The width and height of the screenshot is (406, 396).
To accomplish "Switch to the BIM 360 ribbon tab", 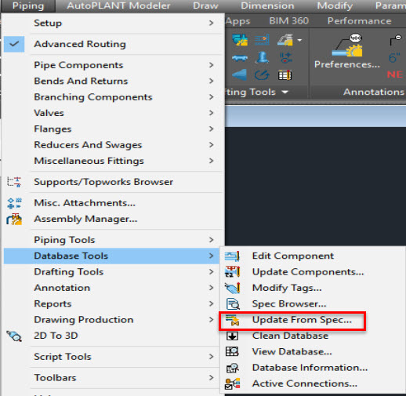I will (288, 21).
